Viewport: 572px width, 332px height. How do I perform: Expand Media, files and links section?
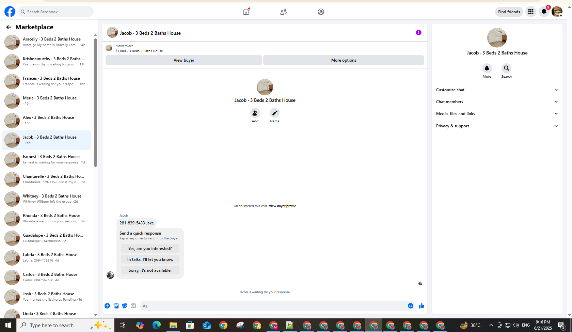click(x=497, y=114)
